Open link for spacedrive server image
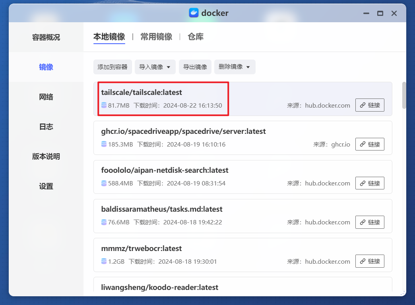This screenshot has width=415, height=305. coord(369,144)
